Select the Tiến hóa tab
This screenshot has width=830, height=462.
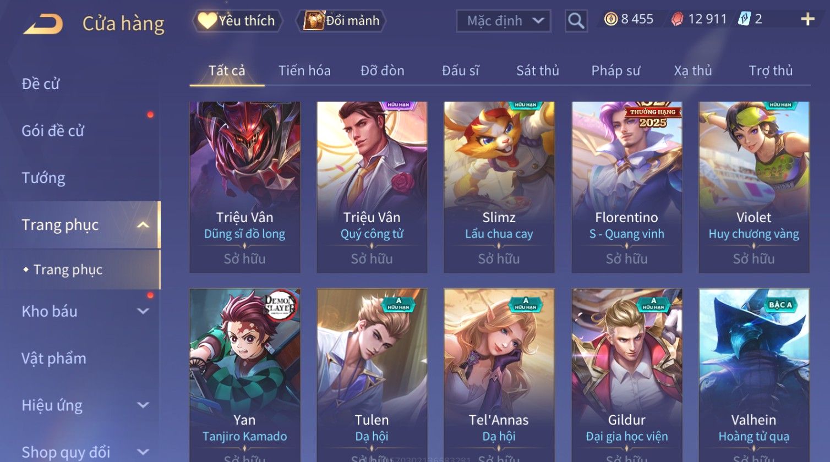click(304, 70)
